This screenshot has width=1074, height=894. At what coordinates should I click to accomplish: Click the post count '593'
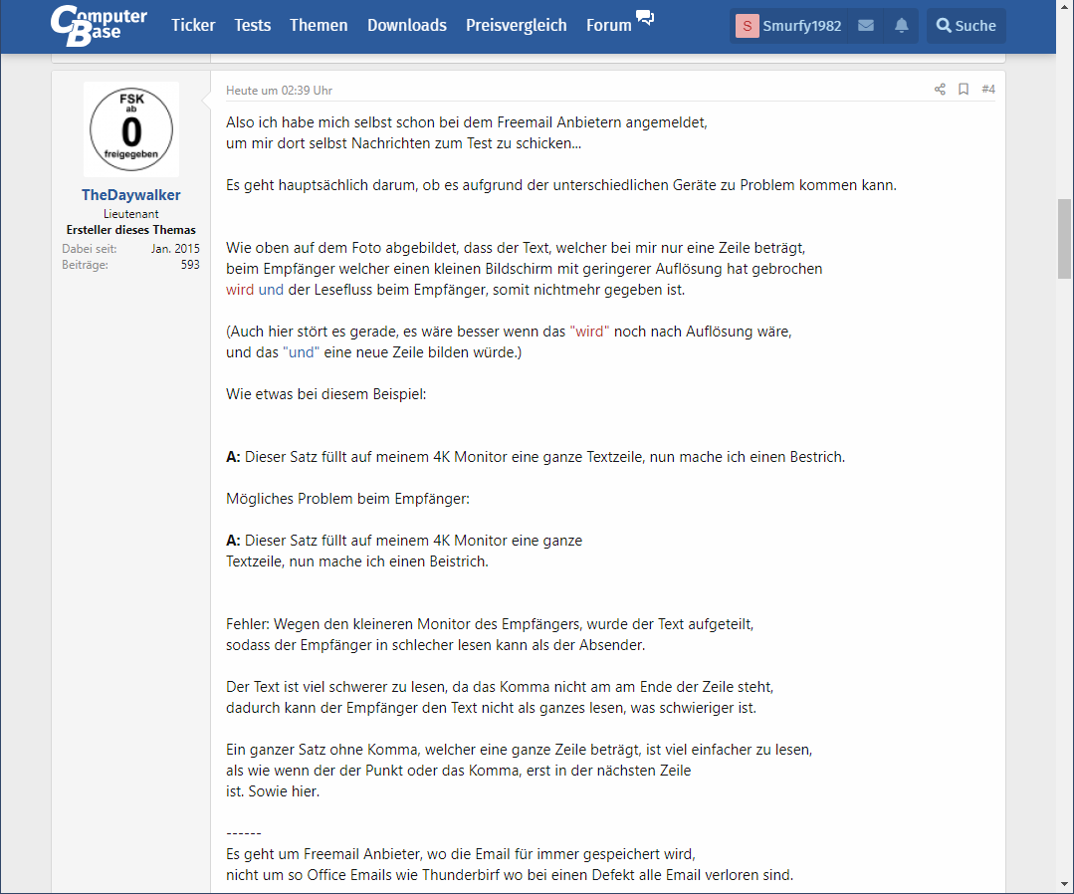pyautogui.click(x=190, y=265)
